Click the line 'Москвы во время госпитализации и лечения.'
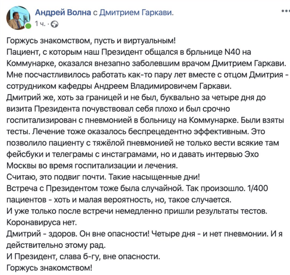Image resolution: width=290 pixels, height=275 pixels. (92, 166)
